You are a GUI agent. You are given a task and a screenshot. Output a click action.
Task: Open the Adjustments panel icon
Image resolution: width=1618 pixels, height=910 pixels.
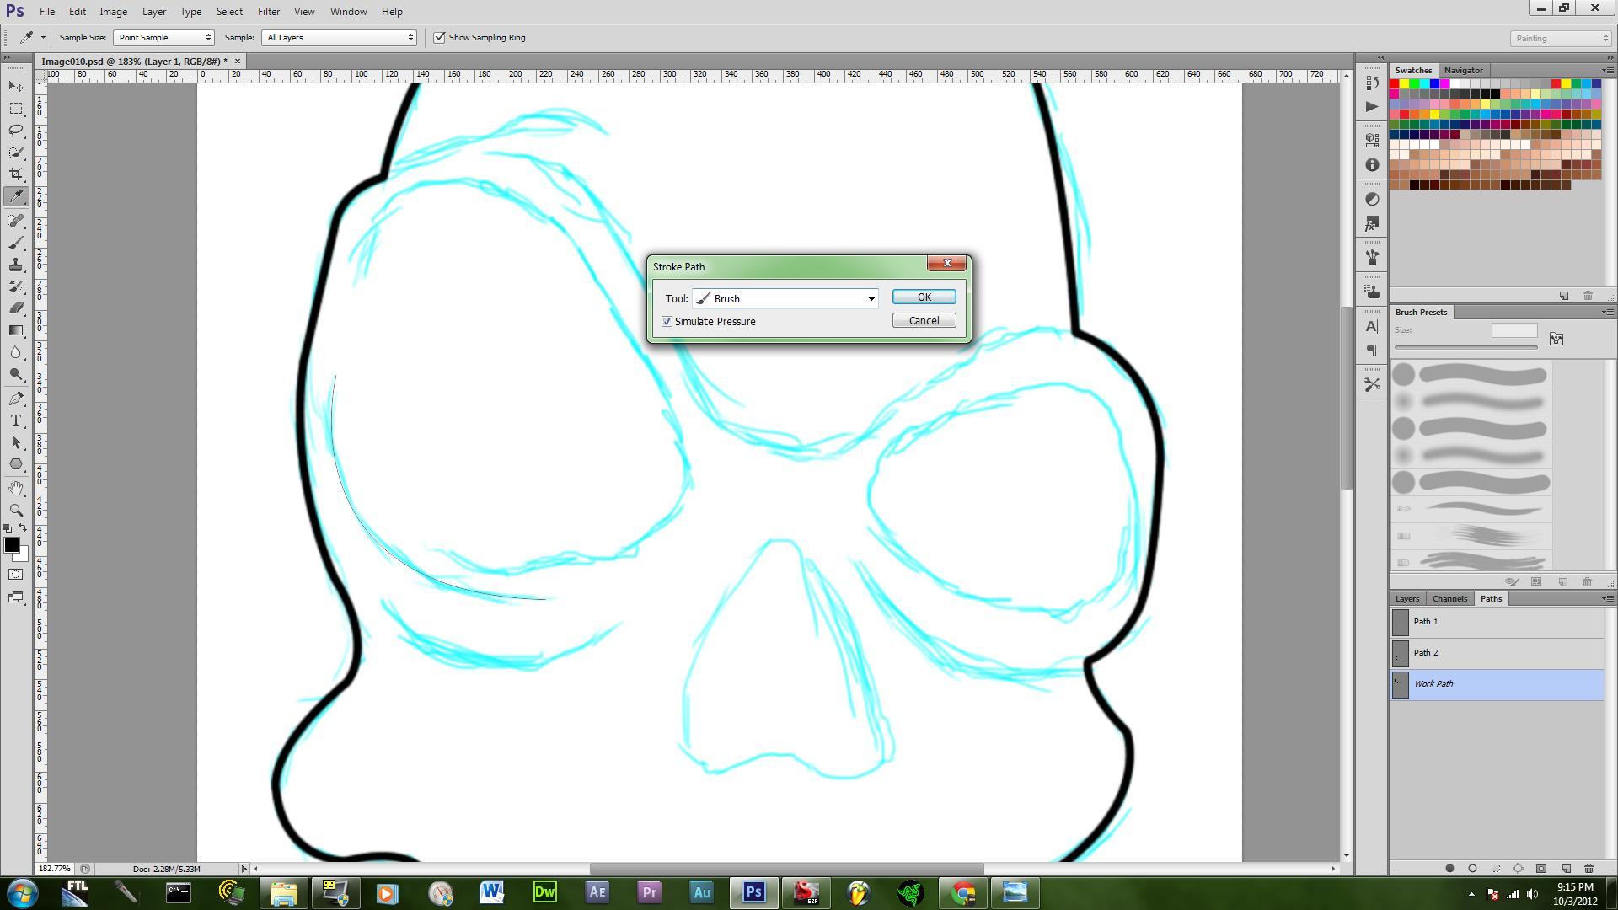click(1372, 200)
